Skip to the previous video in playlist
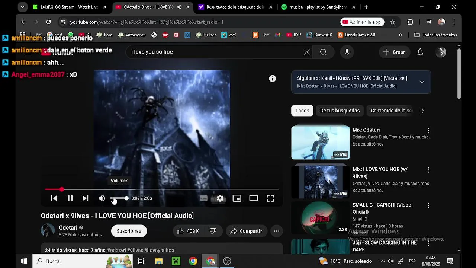Viewport: 476px width, 268px height. pyautogui.click(x=54, y=198)
